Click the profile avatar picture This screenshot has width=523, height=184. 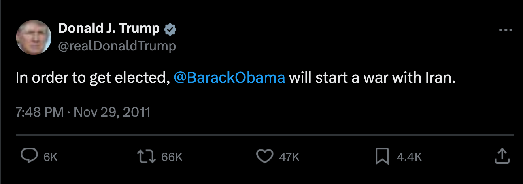click(x=34, y=37)
